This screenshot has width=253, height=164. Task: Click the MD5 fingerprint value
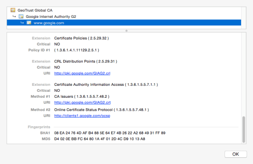pyautogui.click(x=100, y=139)
